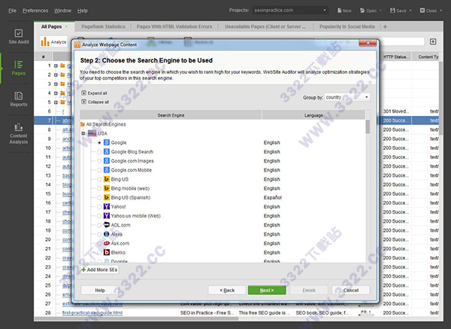Click the Bing US engine icon

click(107, 179)
